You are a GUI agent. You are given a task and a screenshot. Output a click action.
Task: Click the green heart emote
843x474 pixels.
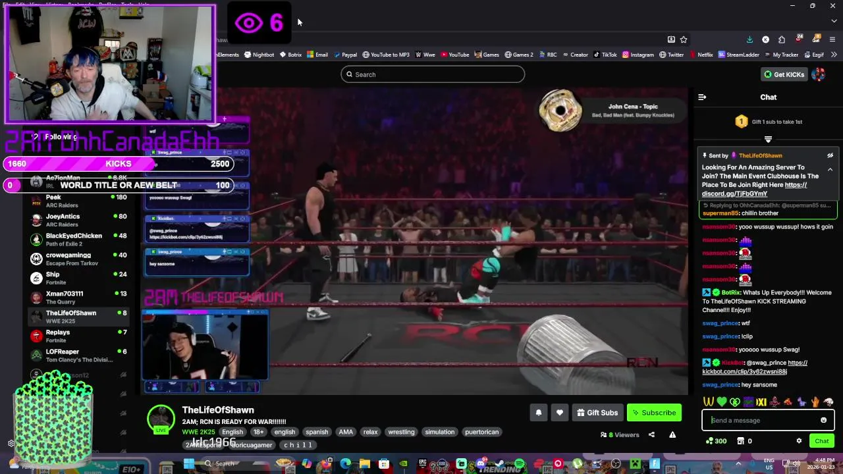click(x=722, y=402)
